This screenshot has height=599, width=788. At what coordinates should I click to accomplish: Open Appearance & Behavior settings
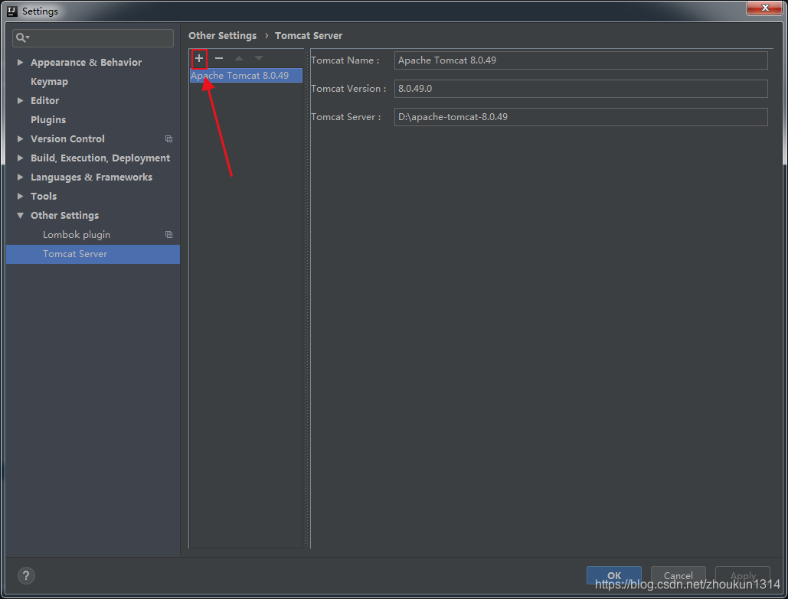tap(86, 62)
